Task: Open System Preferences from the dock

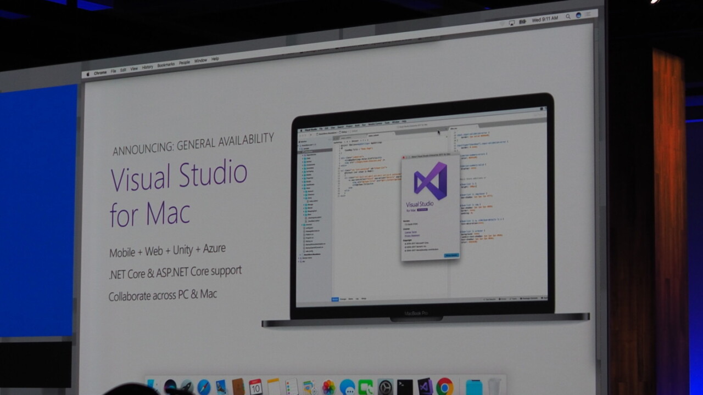Action: coord(385,387)
